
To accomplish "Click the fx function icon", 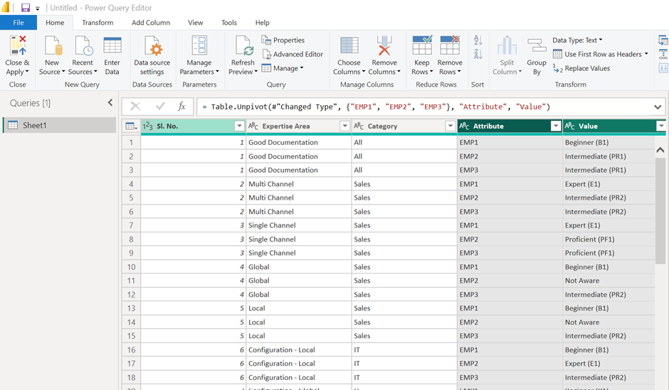I will click(x=181, y=107).
